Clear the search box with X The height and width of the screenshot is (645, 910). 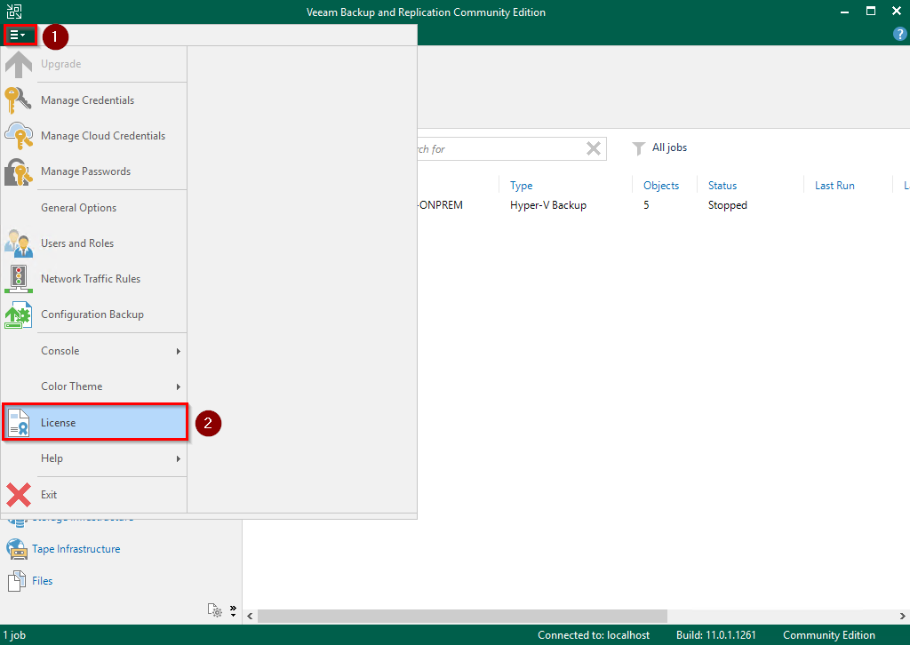(x=593, y=148)
